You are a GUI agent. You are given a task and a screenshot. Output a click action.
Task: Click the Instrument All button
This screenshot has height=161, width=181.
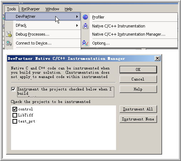coord(138,109)
